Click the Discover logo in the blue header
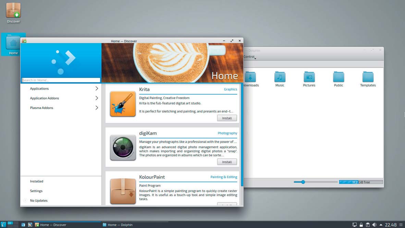The image size is (405, 228). click(x=63, y=62)
